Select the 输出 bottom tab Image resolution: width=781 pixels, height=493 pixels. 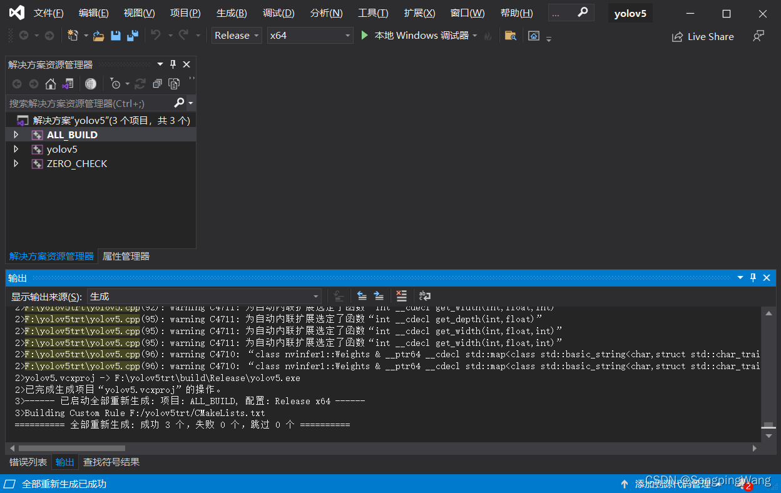[x=64, y=462]
